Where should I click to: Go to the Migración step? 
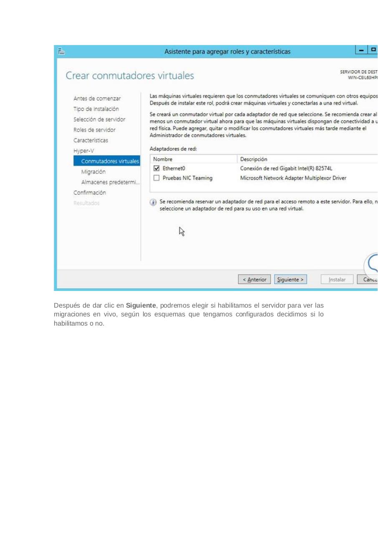93,171
